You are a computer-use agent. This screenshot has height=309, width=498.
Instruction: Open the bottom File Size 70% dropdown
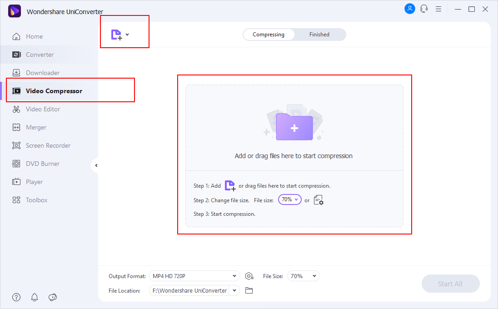(304, 276)
